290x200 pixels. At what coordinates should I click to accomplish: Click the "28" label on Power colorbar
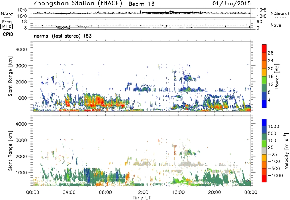[x=270, y=53]
